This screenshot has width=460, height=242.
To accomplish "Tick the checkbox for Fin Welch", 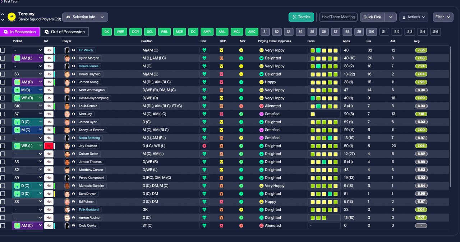I will 3,50.
